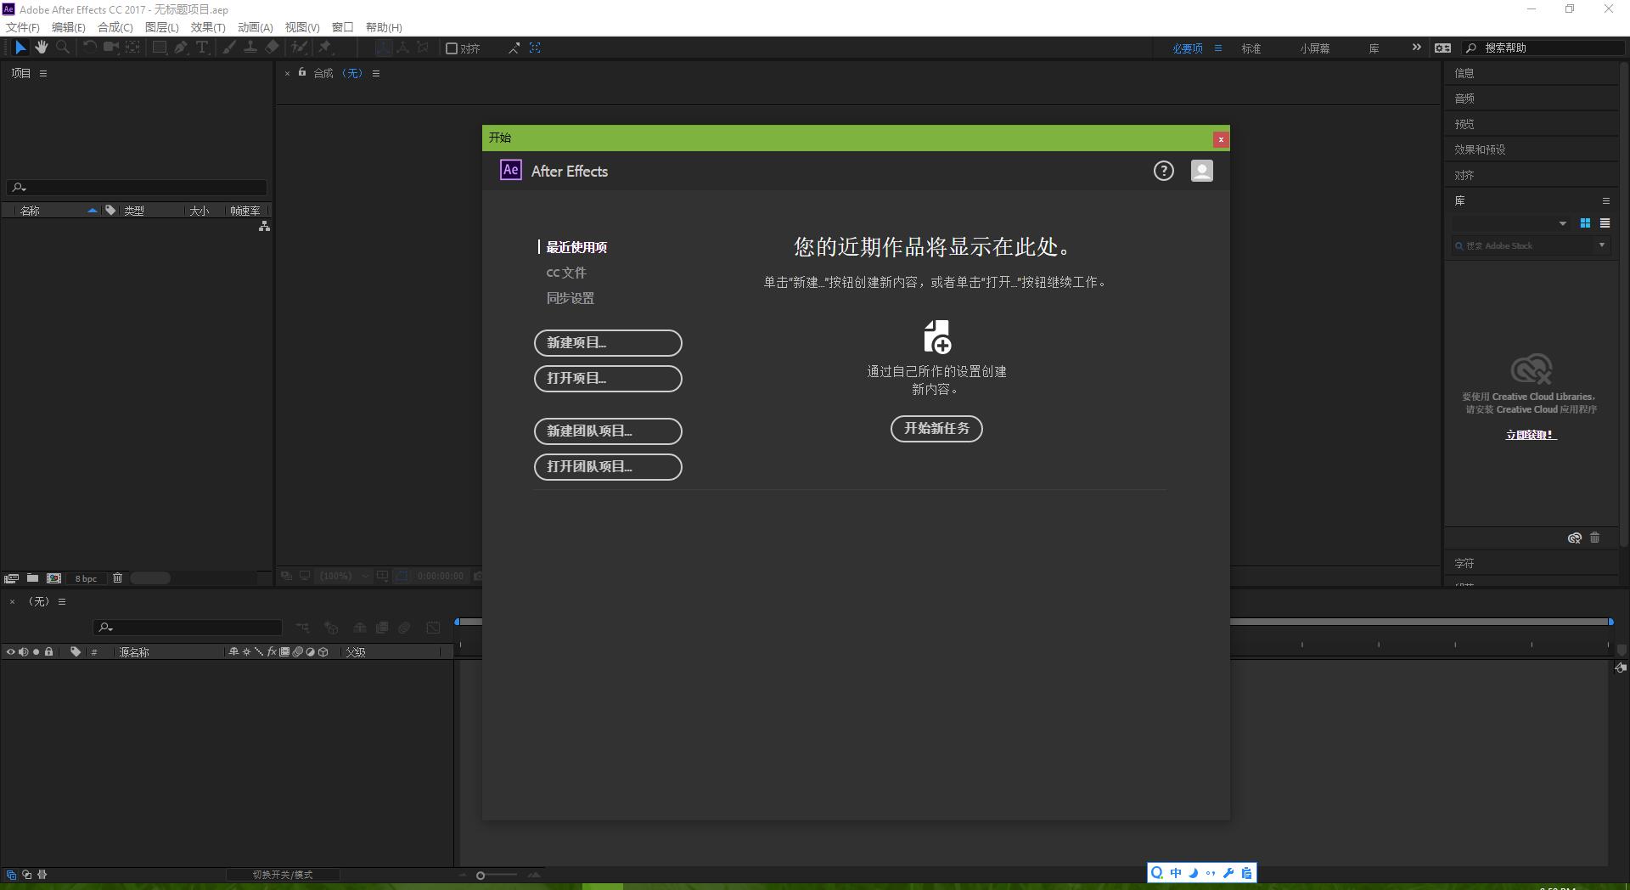Open the 必要项 workspace menu
The width and height of the screenshot is (1630, 890).
[x=1218, y=48]
